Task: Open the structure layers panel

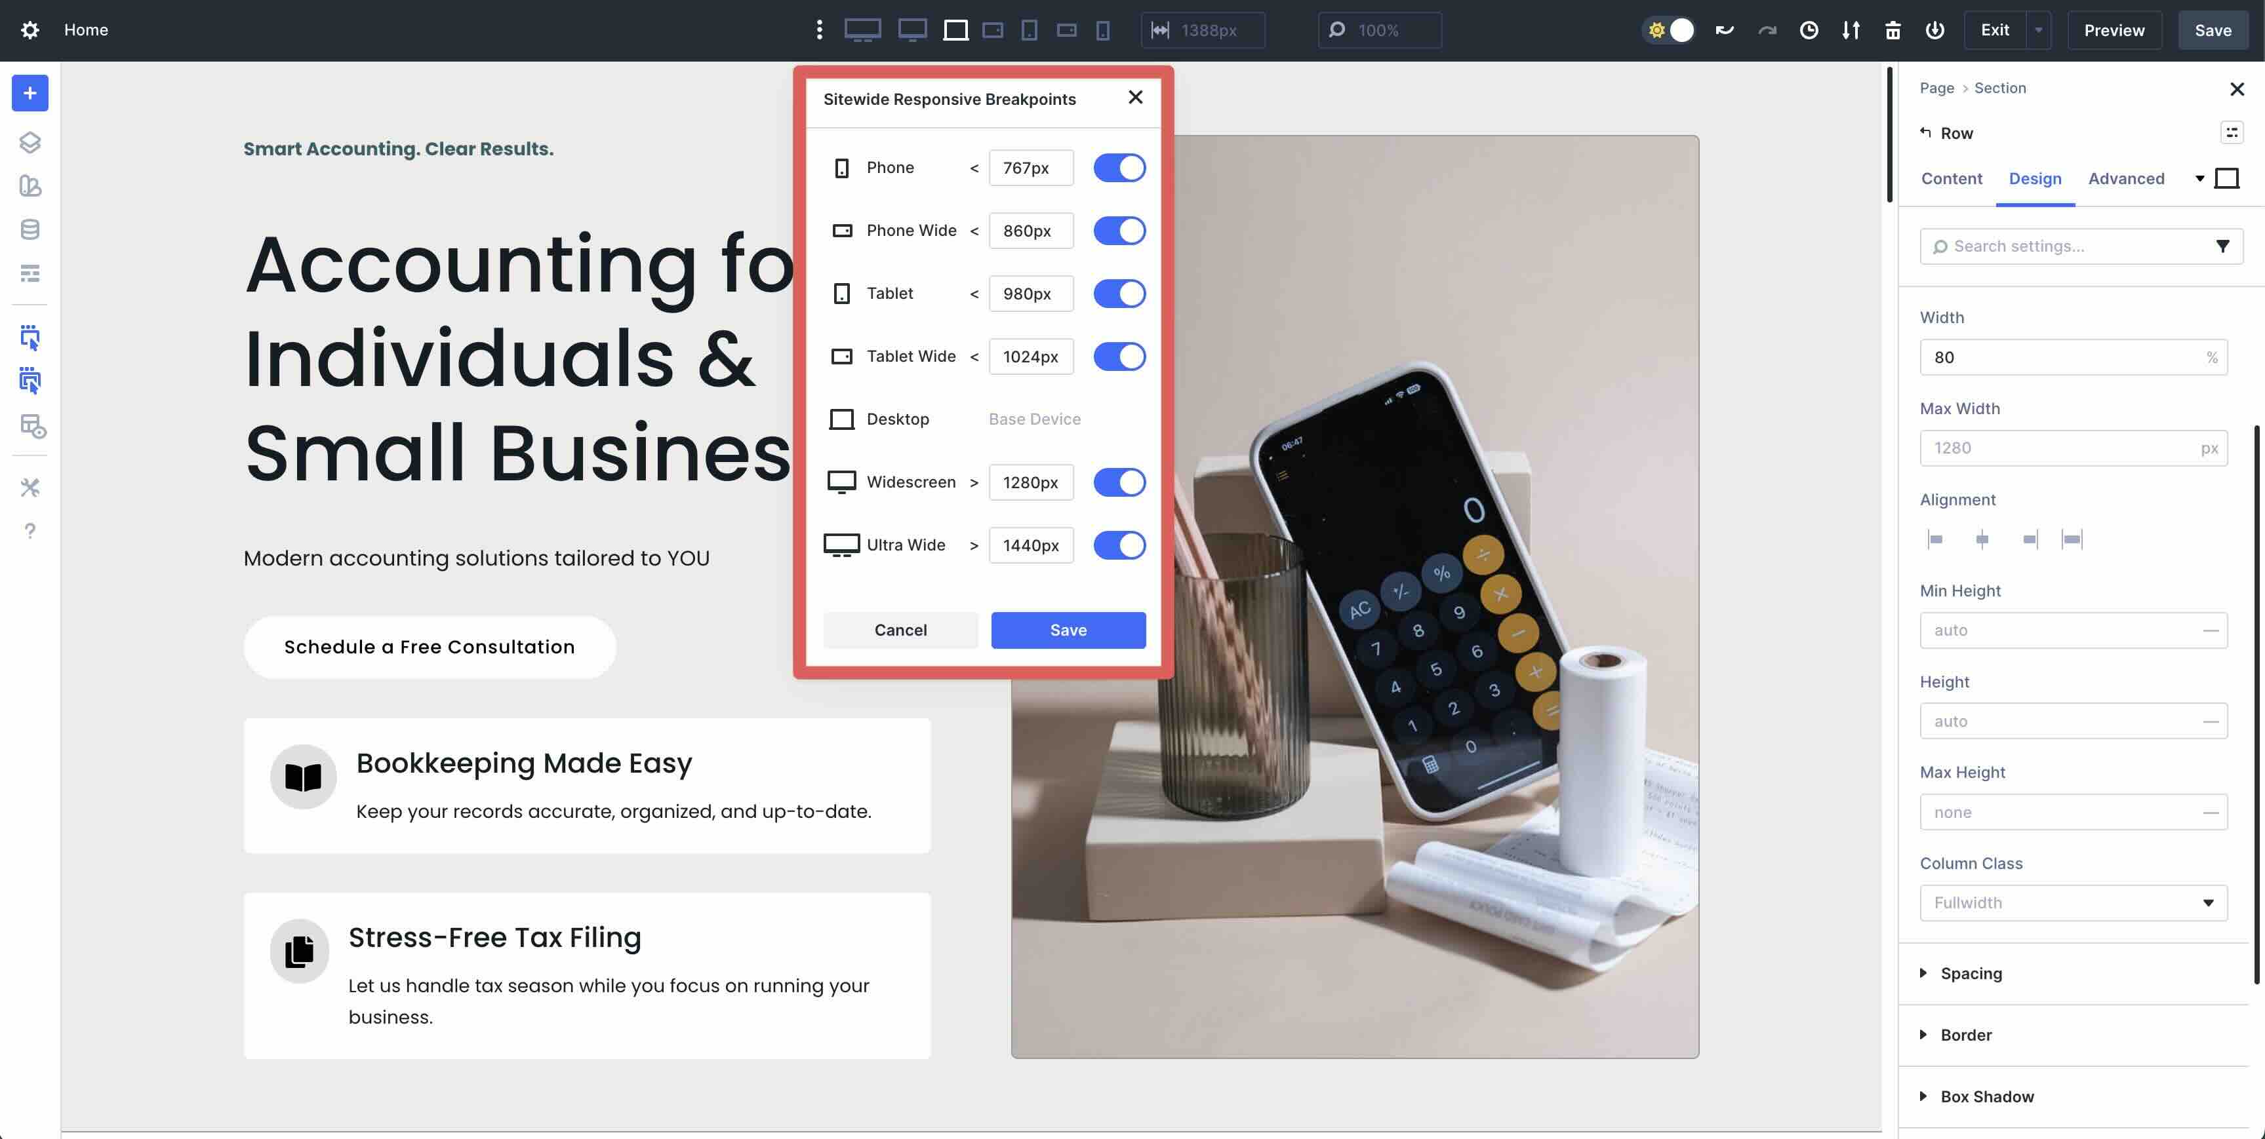Action: pos(29,142)
